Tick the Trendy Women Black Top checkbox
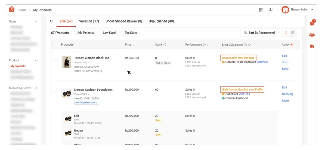This screenshot has width=322, height=150. (x=56, y=60)
